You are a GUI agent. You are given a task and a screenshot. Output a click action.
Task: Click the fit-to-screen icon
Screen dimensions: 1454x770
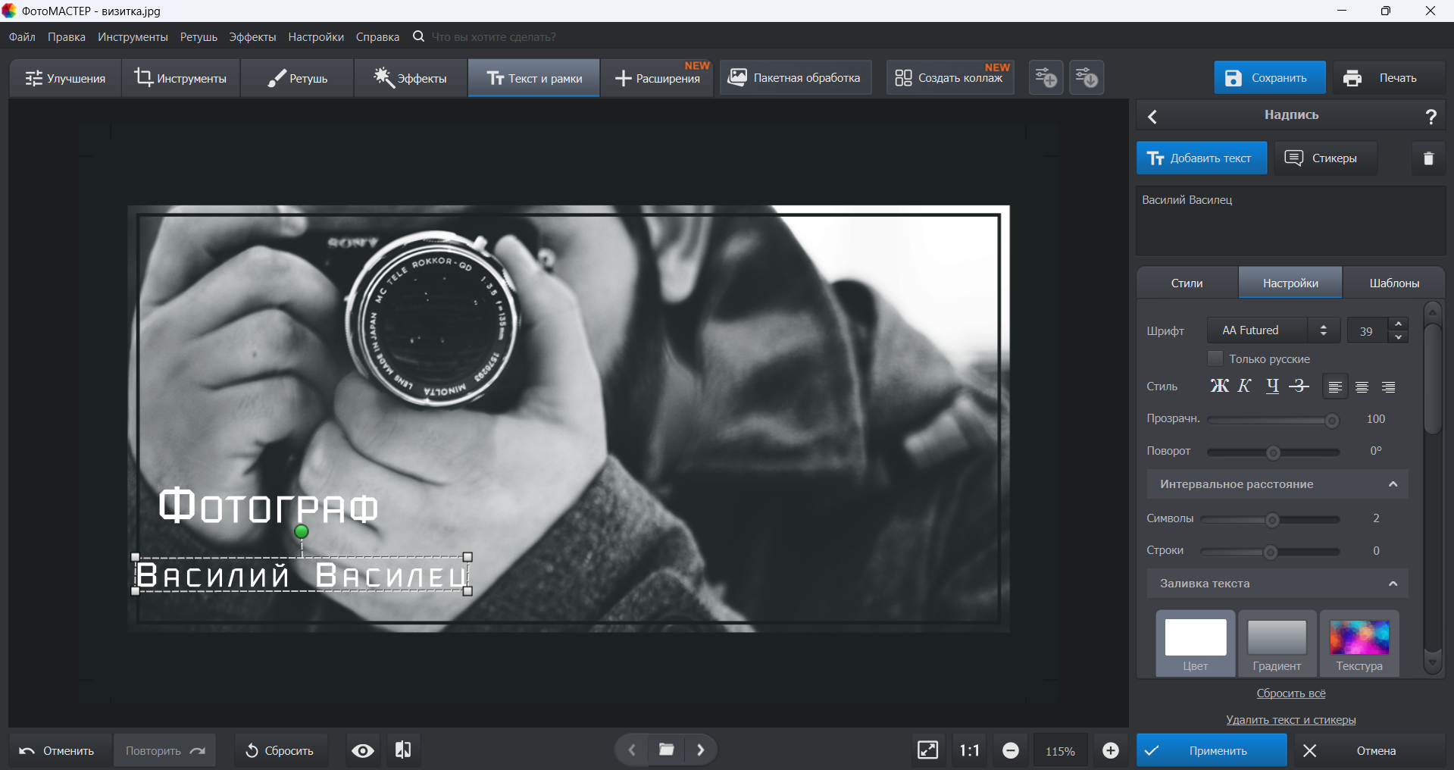pos(927,750)
